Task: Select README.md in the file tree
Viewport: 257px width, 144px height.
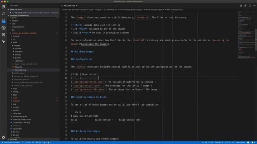Action: 20,70
